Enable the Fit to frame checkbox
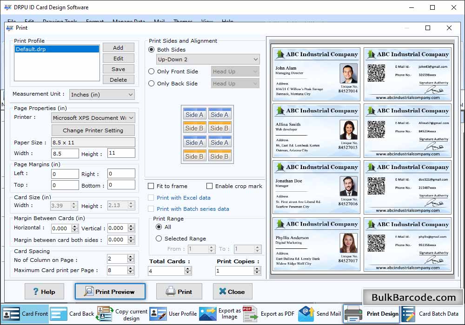The width and height of the screenshot is (465, 325). [151, 186]
